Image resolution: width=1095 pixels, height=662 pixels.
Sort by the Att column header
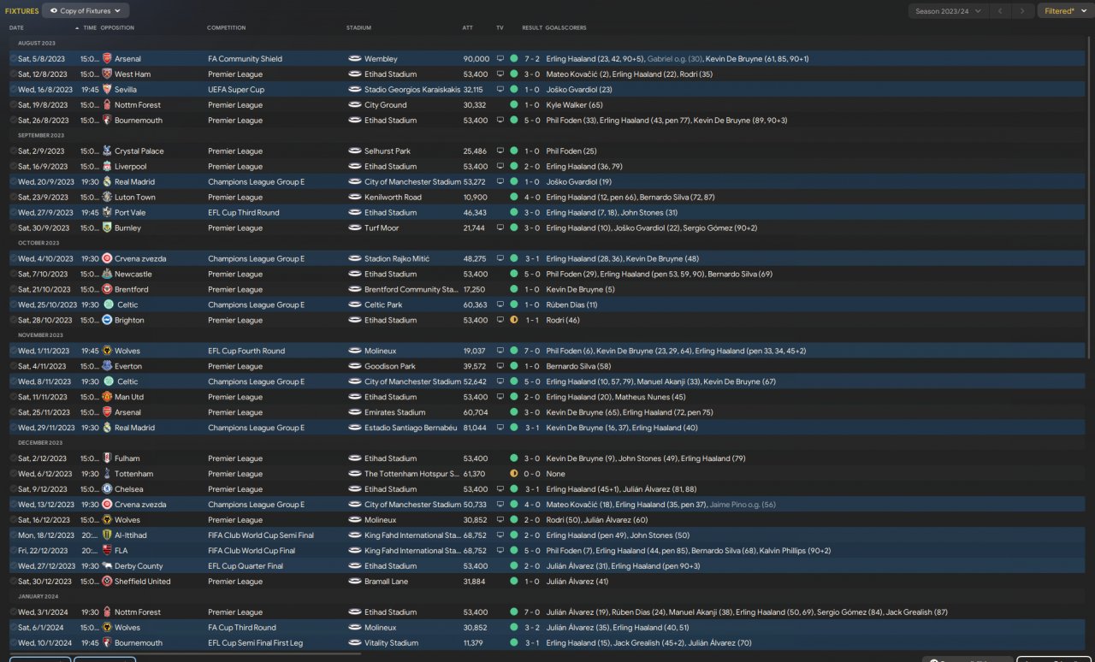click(x=468, y=28)
